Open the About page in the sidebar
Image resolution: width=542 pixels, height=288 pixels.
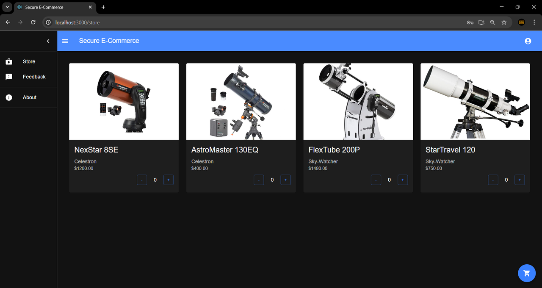(29, 97)
